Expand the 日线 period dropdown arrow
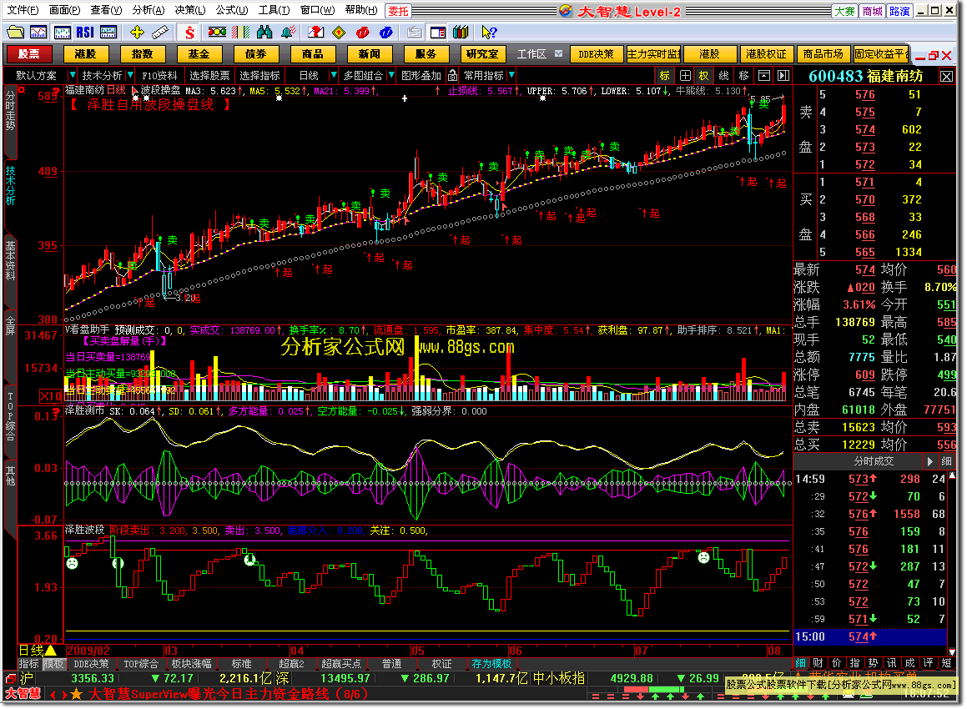Viewport: 967px width, 709px height. click(x=334, y=75)
